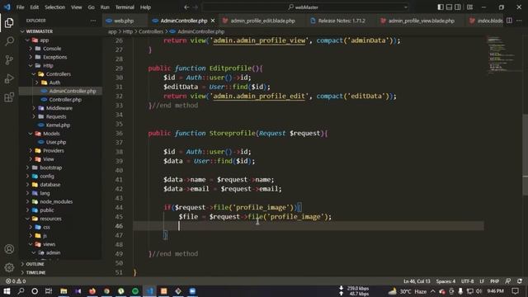This screenshot has height=297, width=528.
Task: Expand the Middleware folder
Action: tap(59, 108)
